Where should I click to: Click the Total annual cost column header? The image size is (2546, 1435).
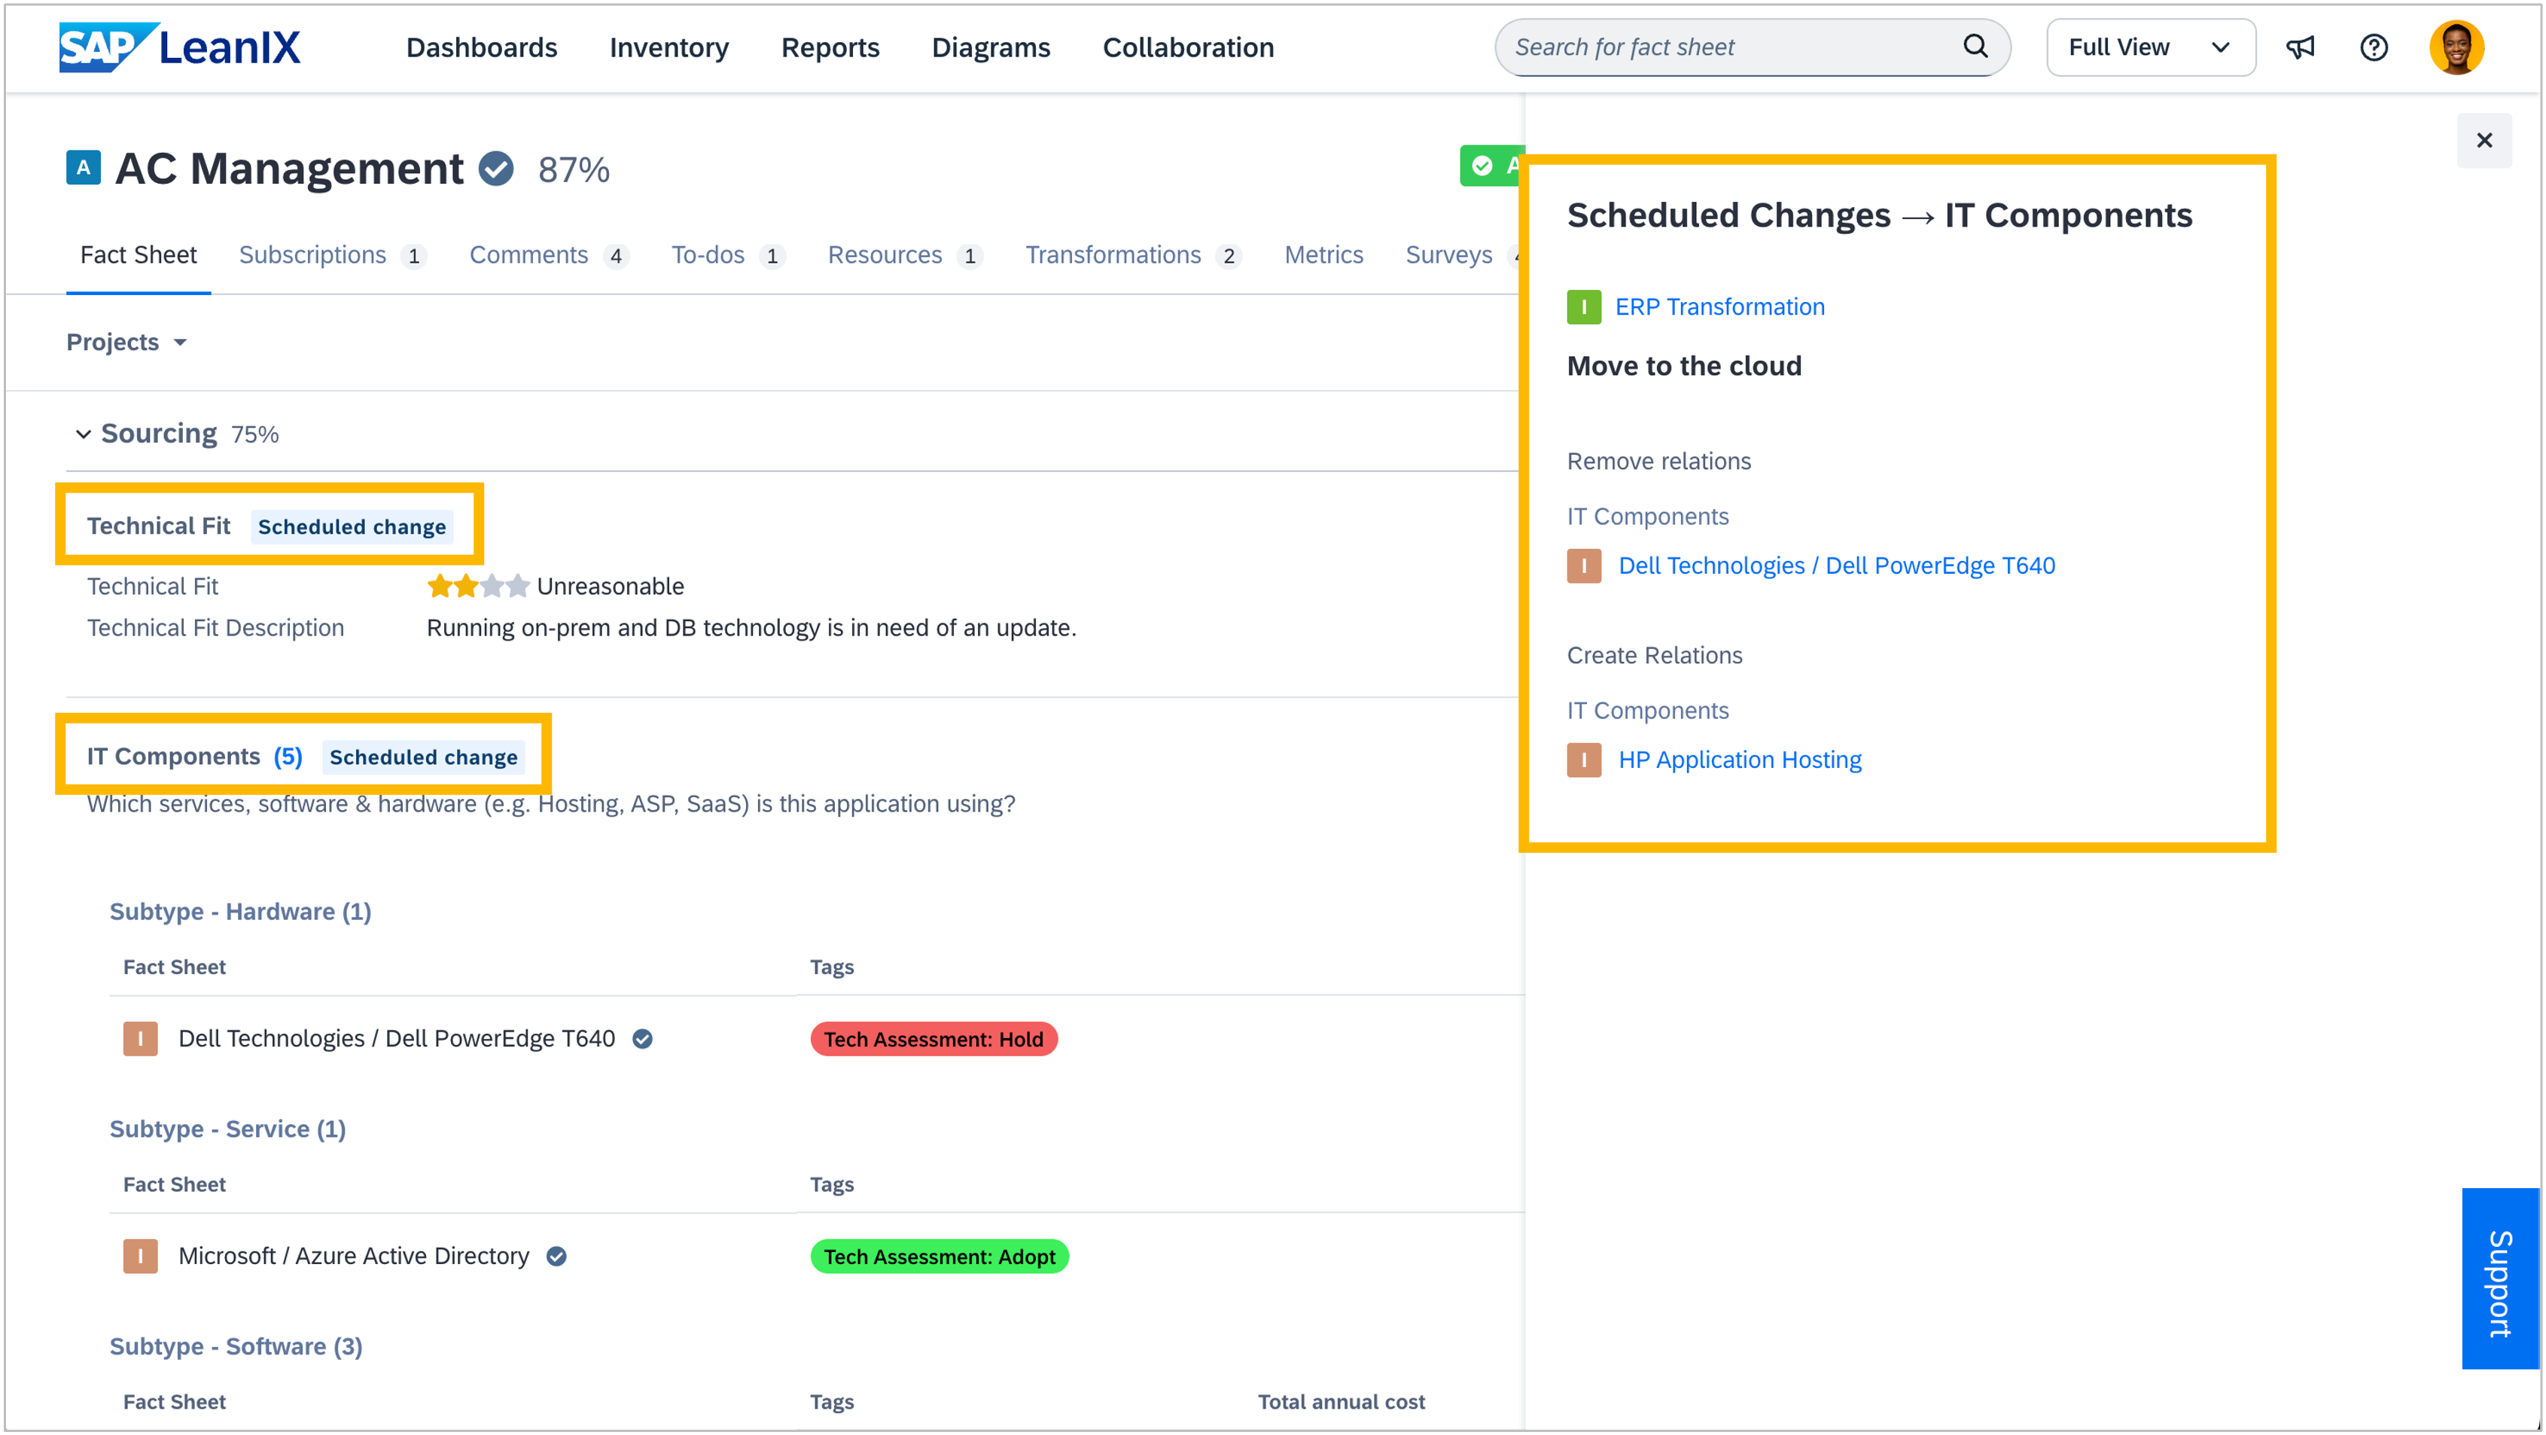[x=1342, y=1401]
